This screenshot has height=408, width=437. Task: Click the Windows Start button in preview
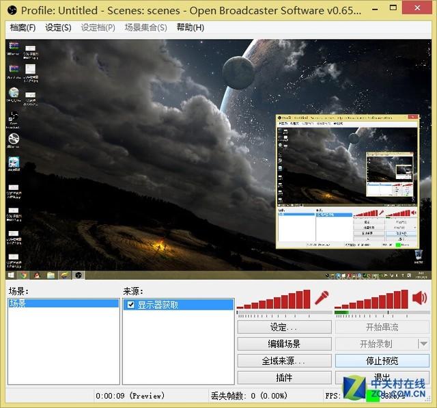[x=11, y=275]
